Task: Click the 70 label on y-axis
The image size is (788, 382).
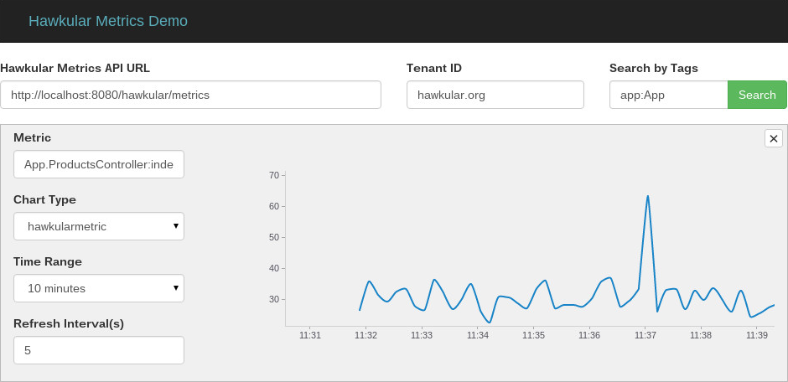Action: click(274, 175)
